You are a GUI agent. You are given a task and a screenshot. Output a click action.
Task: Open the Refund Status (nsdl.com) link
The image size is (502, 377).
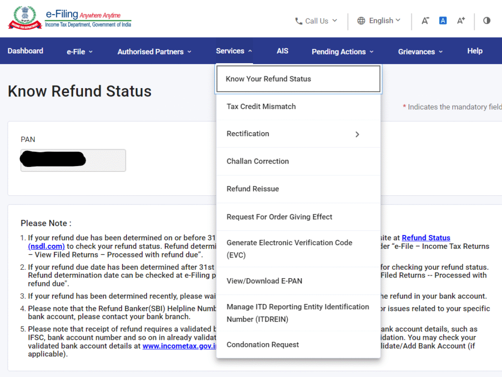[x=426, y=237]
